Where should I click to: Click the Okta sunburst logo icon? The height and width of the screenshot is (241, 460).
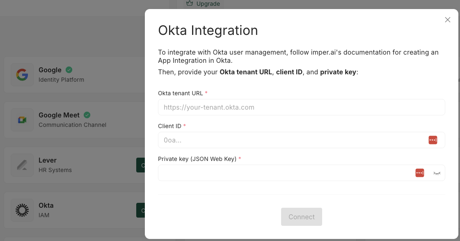(x=22, y=210)
